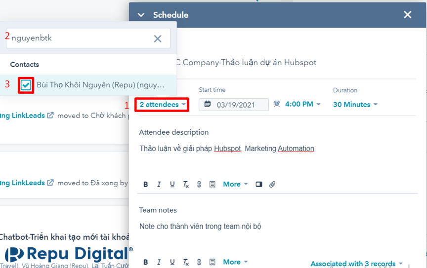Click the Chatbot-Triển khai tạo mới activity title
Screen dimensions: 427x268
(x=65, y=237)
